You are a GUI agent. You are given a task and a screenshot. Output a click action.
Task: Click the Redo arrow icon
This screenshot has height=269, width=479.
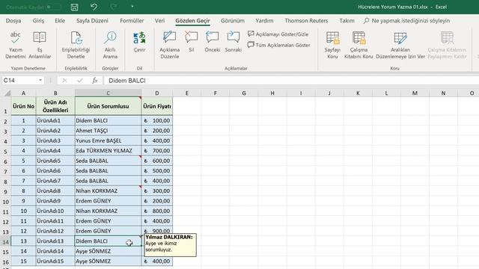click(113, 7)
